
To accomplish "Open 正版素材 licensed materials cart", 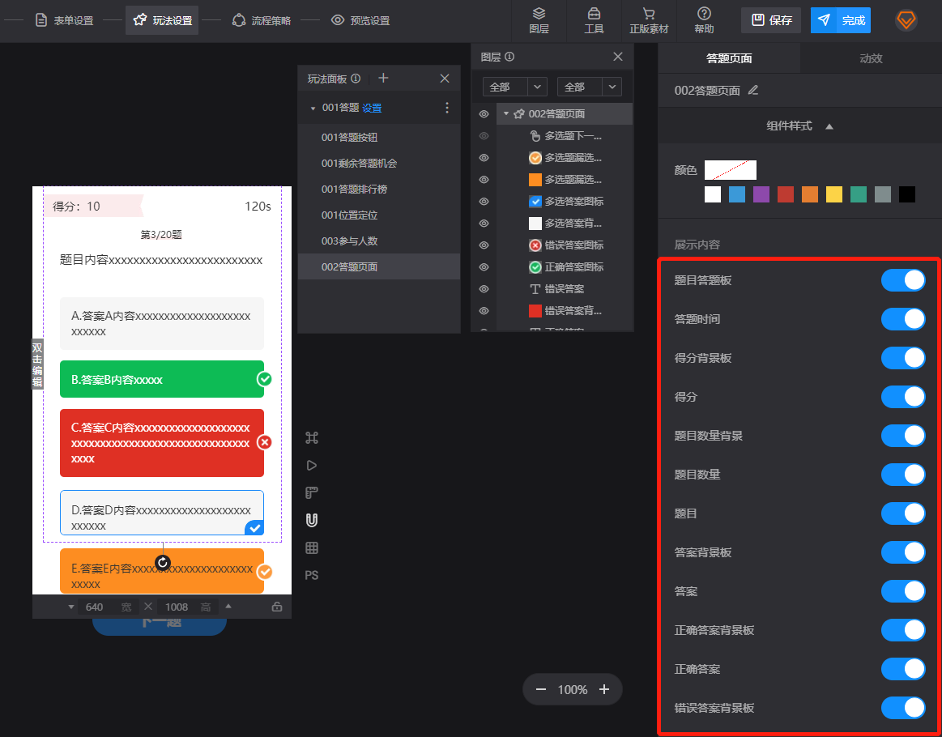I will [x=649, y=20].
